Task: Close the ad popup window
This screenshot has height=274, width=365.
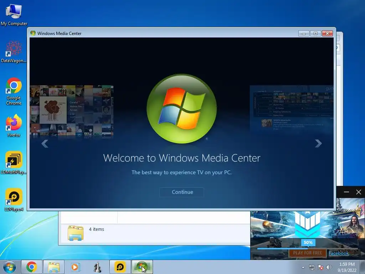Action: click(x=359, y=192)
